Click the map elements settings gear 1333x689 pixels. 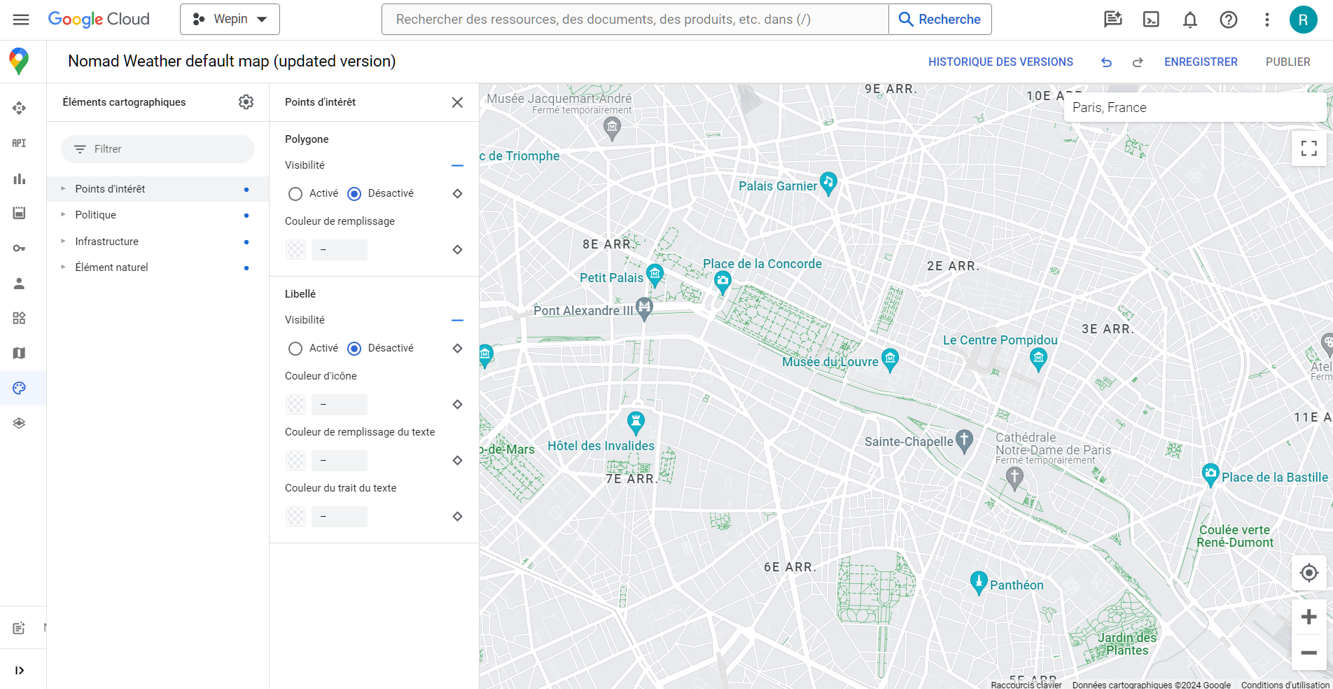246,102
